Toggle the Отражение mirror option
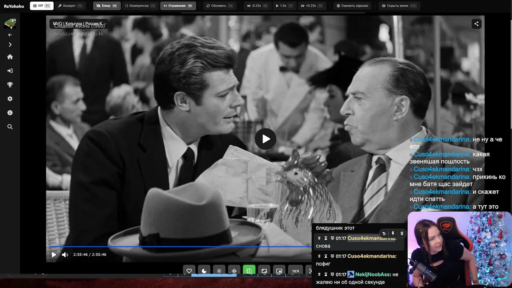This screenshot has height=288, width=512. [x=178, y=6]
